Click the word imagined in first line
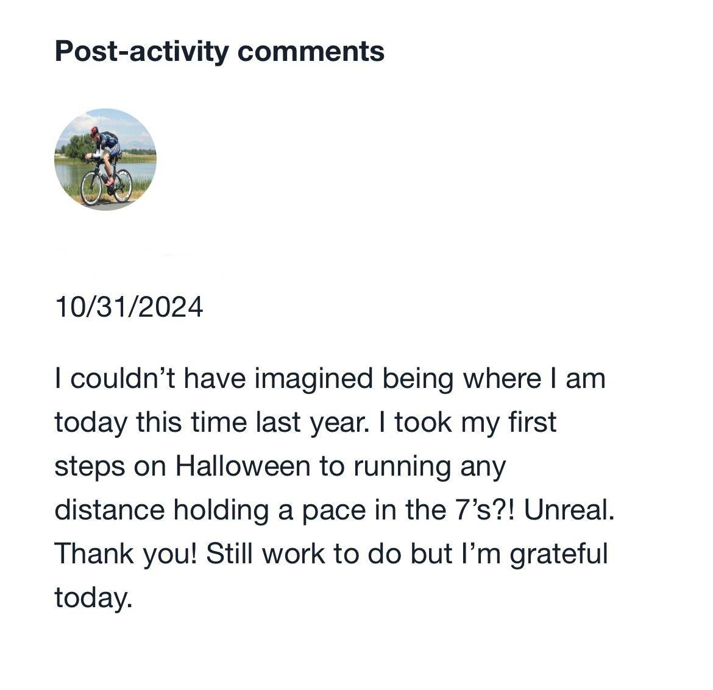This screenshot has width=713, height=690. click(x=313, y=379)
